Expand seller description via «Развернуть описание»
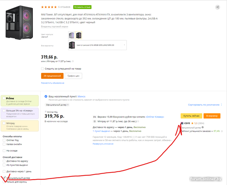This screenshot has width=227, height=185. pyautogui.click(x=103, y=144)
